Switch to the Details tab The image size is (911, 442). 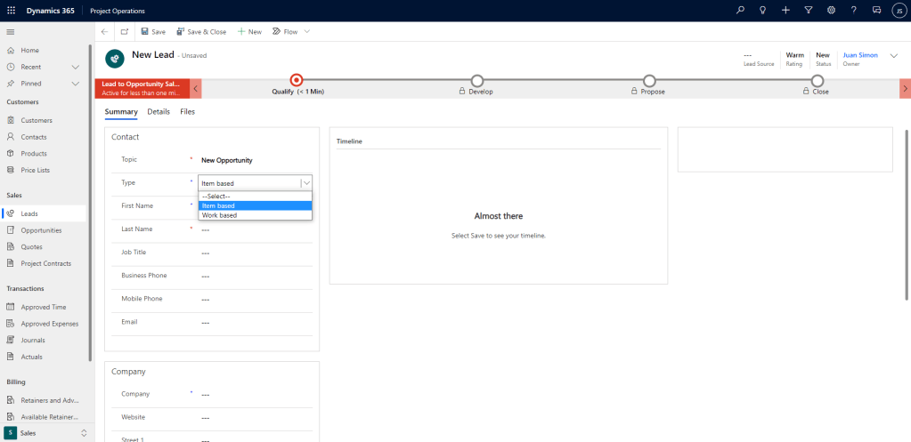[159, 112]
